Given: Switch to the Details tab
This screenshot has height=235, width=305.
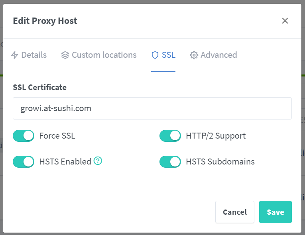Looking at the screenshot, I should pos(29,55).
